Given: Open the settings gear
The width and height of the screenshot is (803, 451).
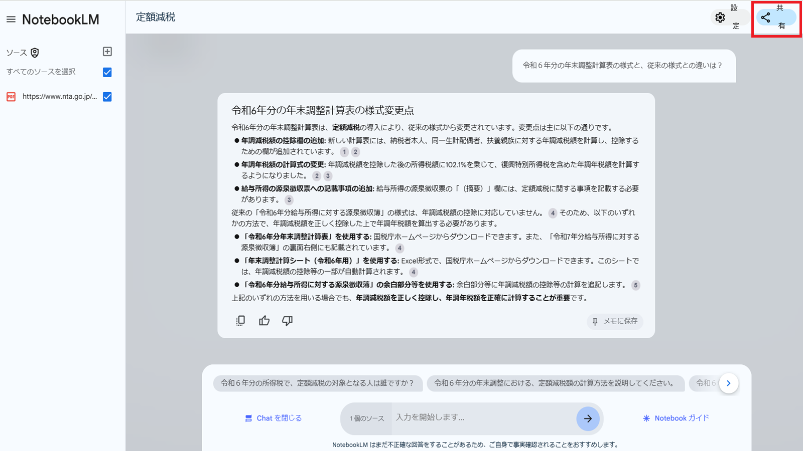Looking at the screenshot, I should point(721,17).
